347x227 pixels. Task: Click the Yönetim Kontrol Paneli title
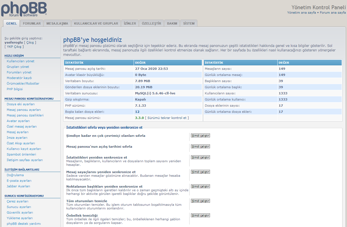click(319, 7)
